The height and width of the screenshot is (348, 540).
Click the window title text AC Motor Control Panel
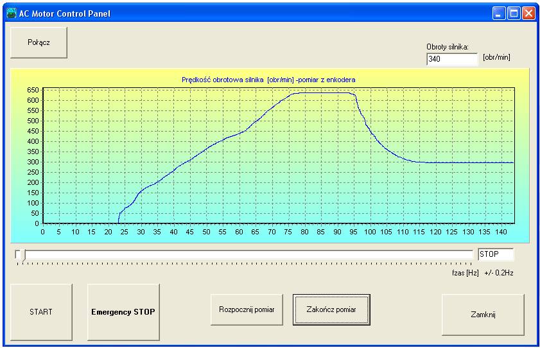pyautogui.click(x=65, y=13)
